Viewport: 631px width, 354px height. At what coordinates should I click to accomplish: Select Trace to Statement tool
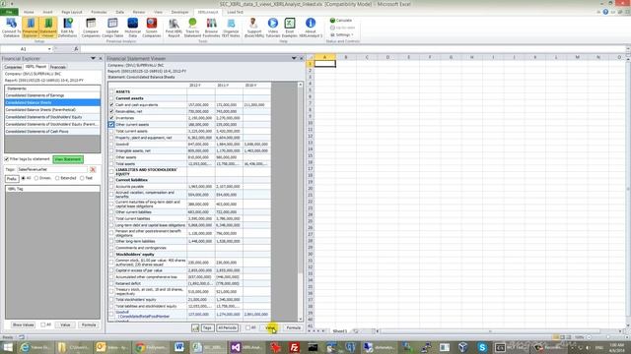(x=192, y=28)
